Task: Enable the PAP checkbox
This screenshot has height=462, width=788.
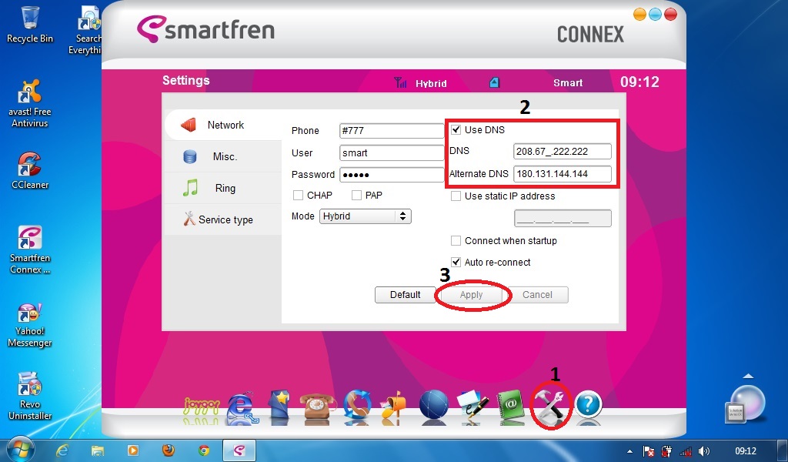Action: [356, 195]
